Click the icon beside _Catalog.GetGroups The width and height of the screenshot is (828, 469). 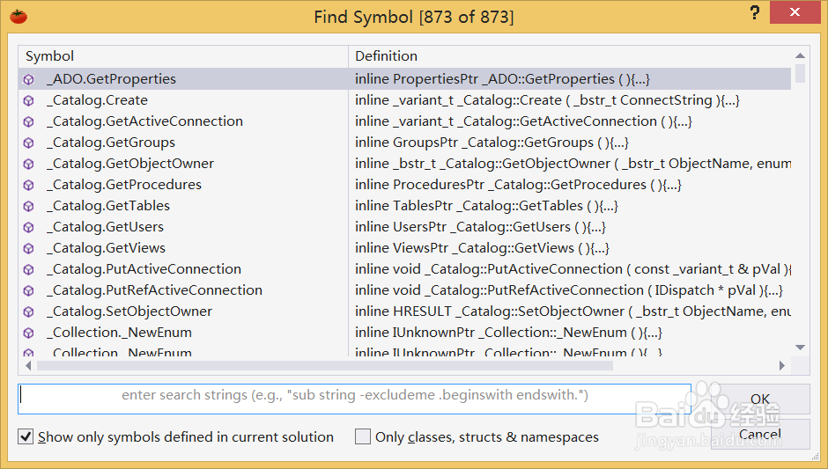pos(29,143)
